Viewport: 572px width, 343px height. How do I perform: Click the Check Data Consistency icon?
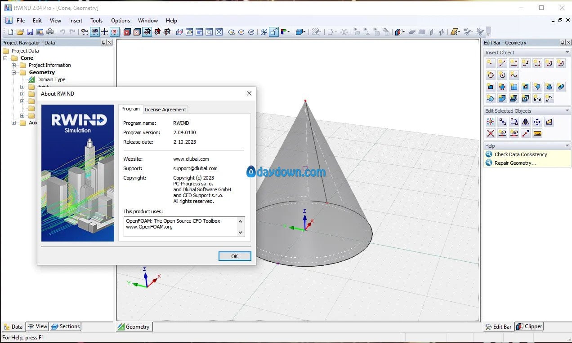[x=489, y=154]
